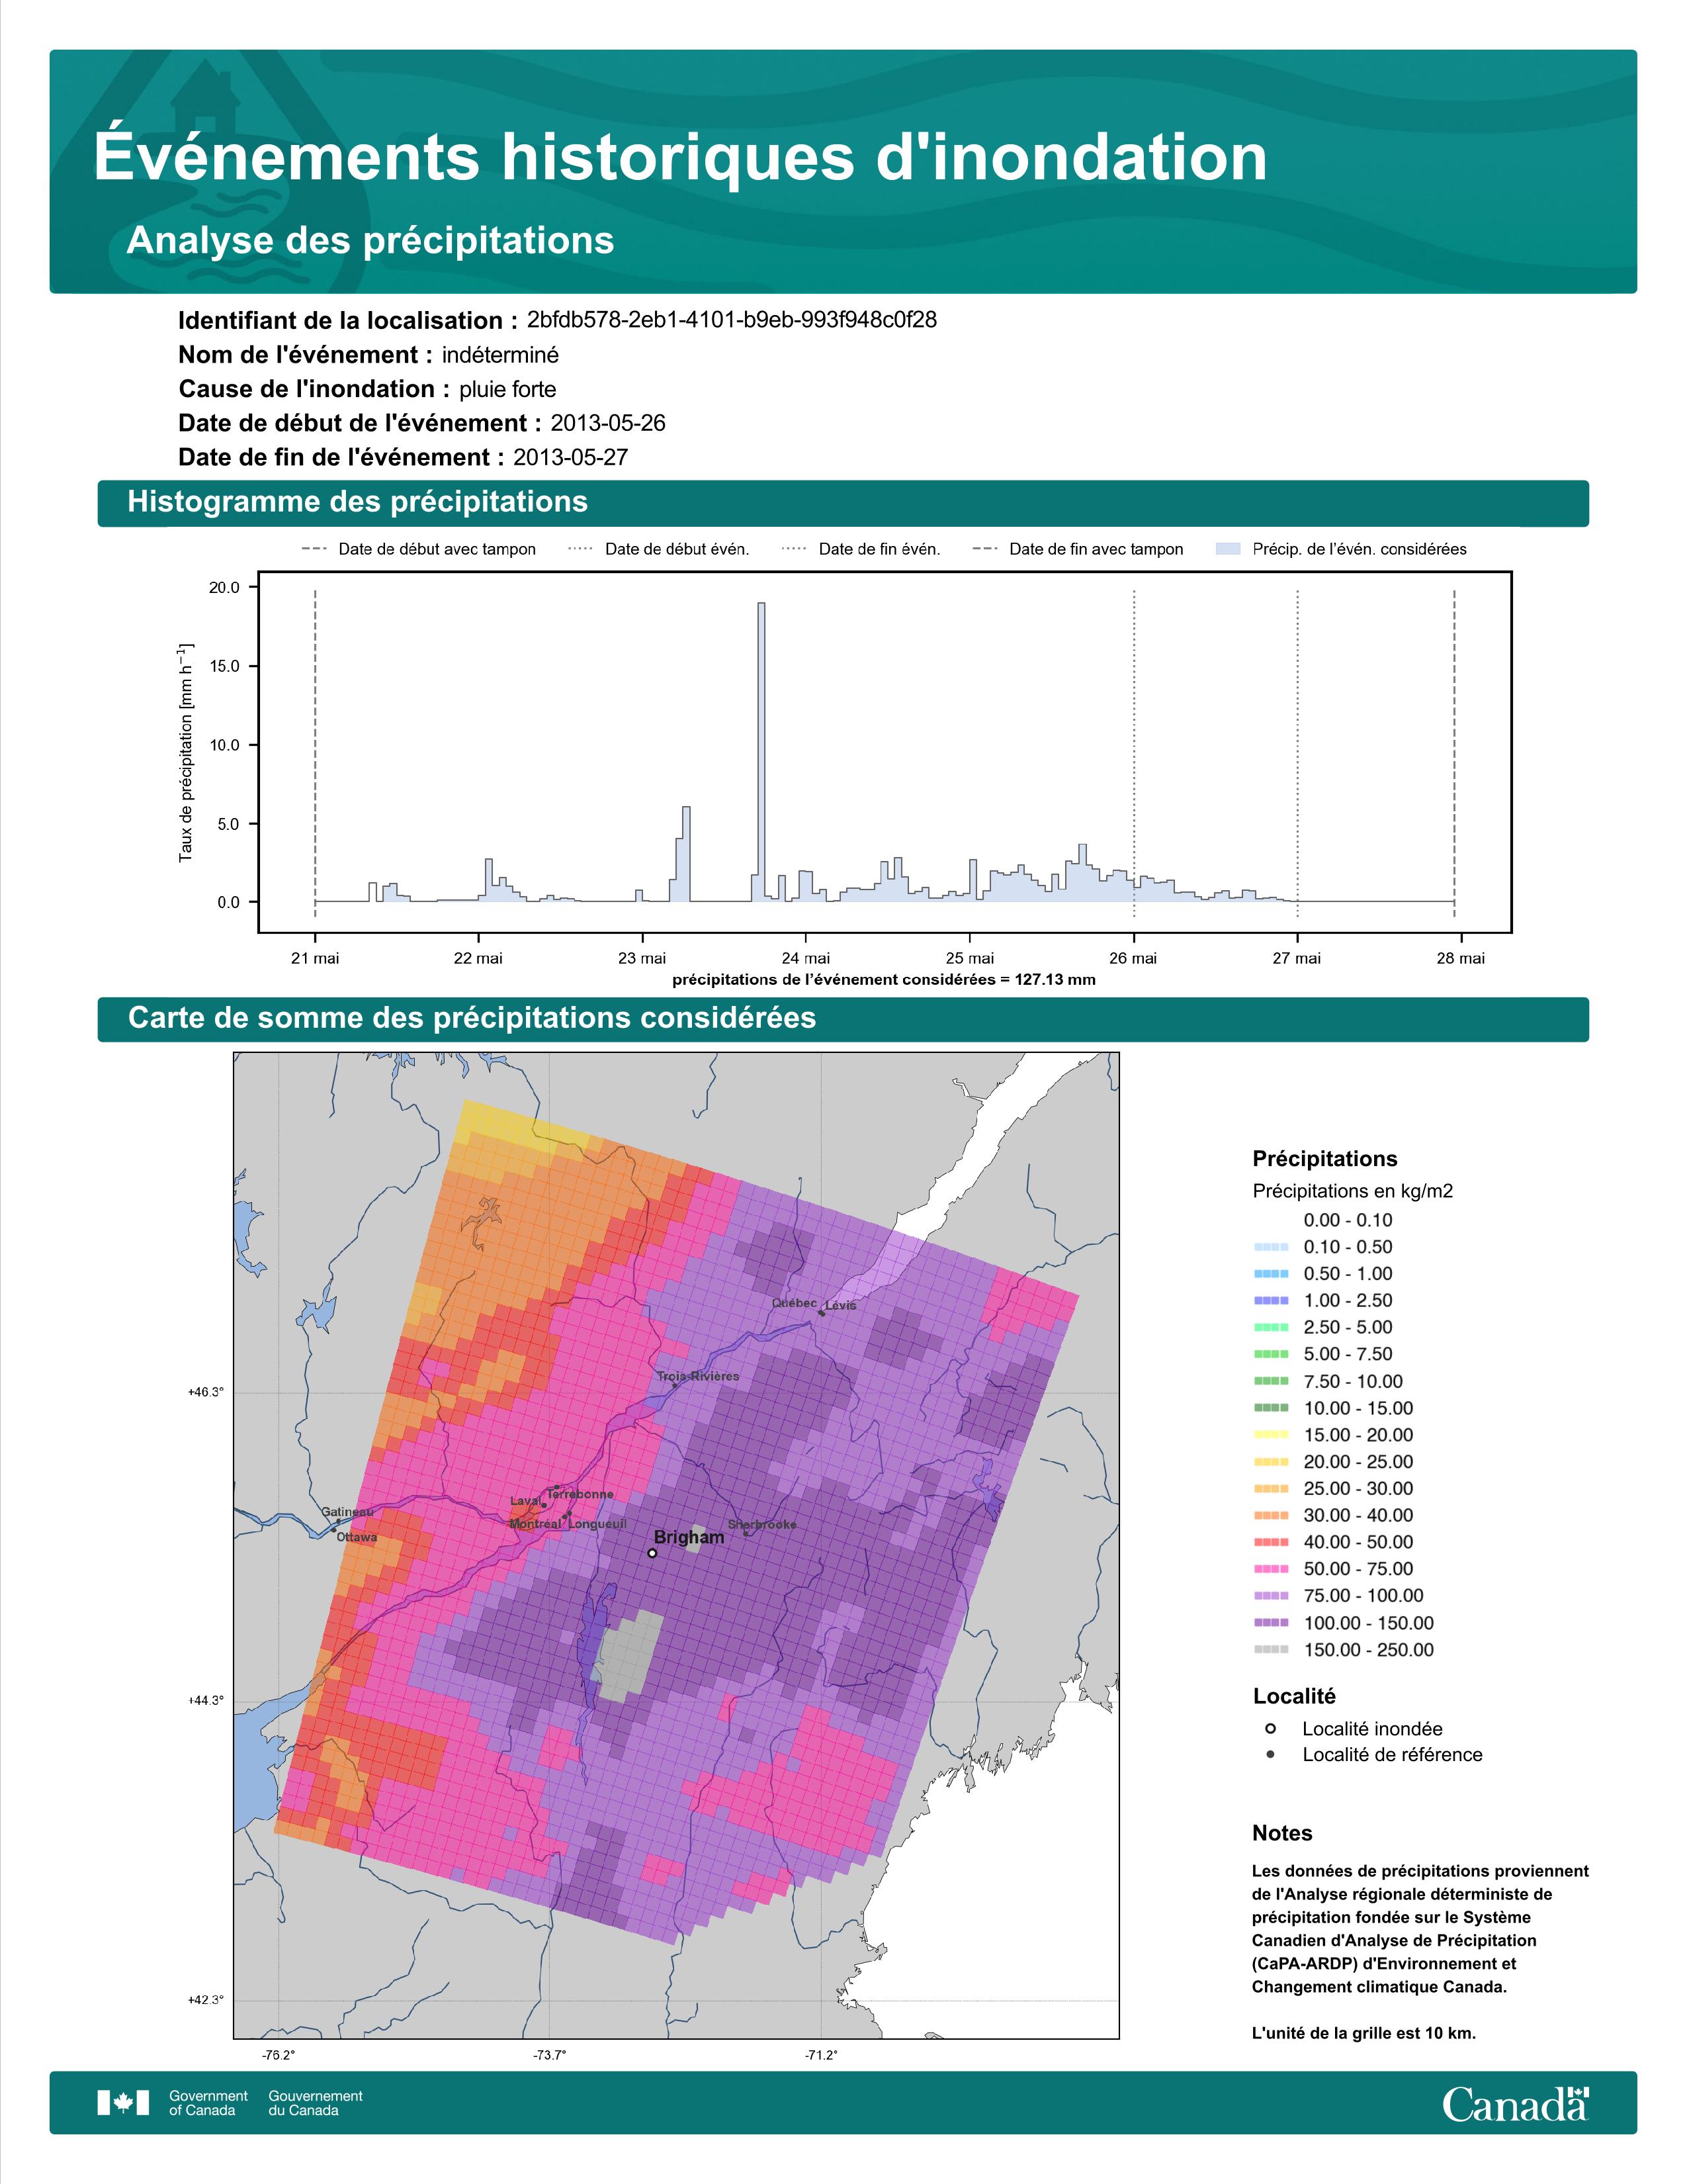This screenshot has height=2184, width=1687.
Task: Click the '+46.3°' latitude label
Action: (206, 1391)
